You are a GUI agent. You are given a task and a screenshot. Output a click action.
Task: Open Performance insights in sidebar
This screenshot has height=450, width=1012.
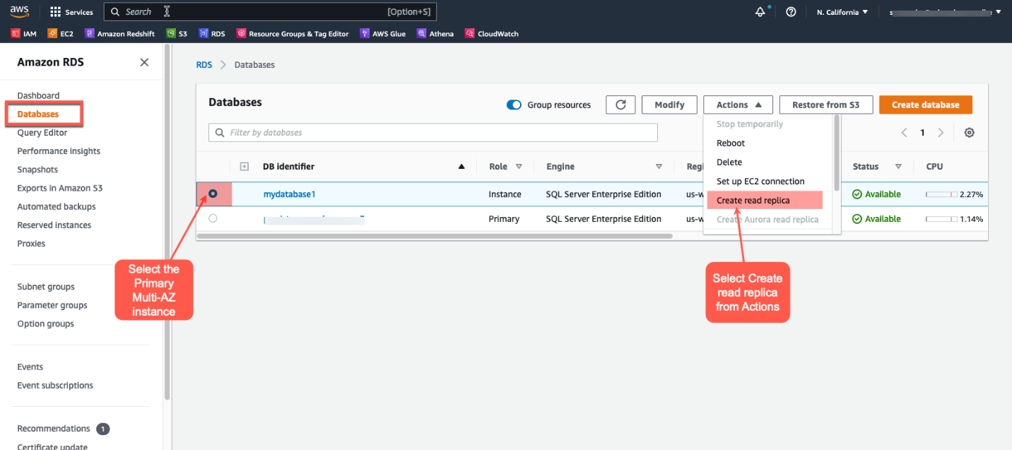tap(59, 150)
